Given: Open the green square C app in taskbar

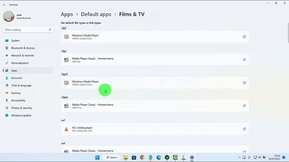Looking at the screenshot, I should 175,157.
